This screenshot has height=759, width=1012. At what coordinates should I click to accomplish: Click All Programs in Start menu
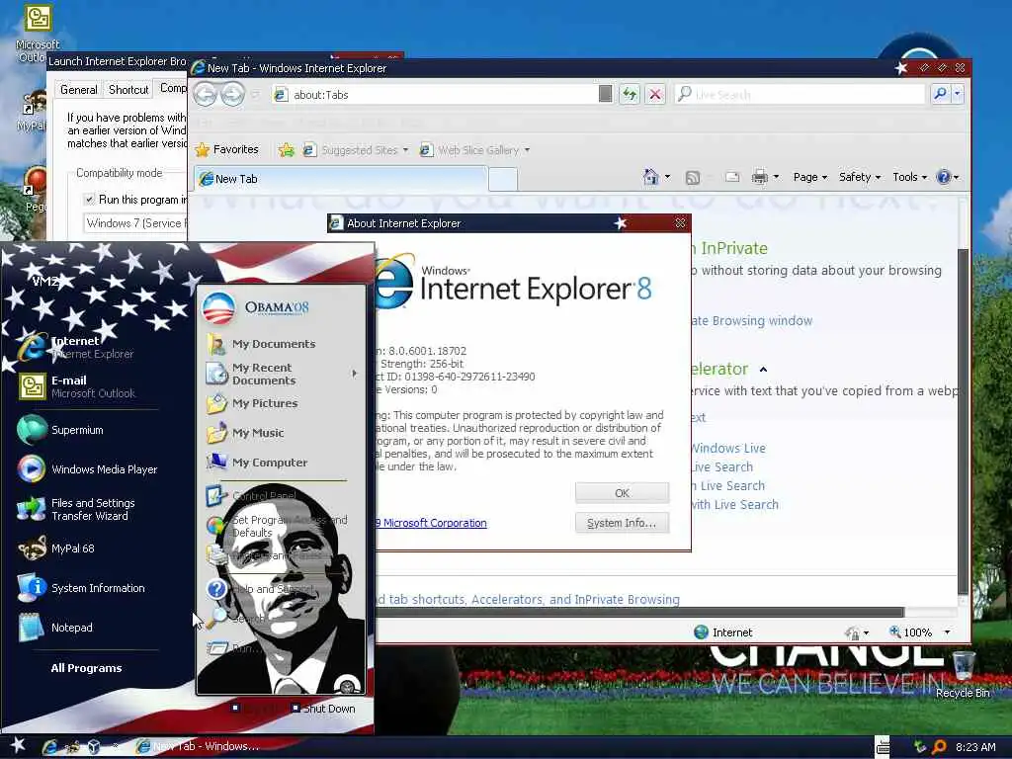(86, 668)
